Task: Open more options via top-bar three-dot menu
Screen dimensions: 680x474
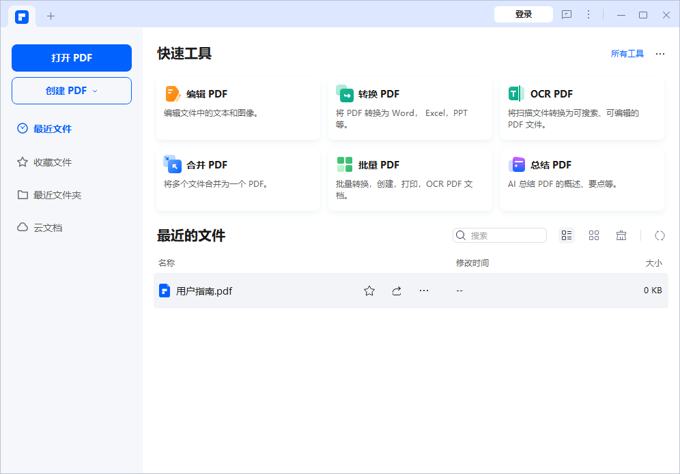Action: pyautogui.click(x=589, y=14)
